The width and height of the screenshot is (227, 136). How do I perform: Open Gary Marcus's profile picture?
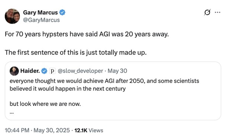(12, 16)
